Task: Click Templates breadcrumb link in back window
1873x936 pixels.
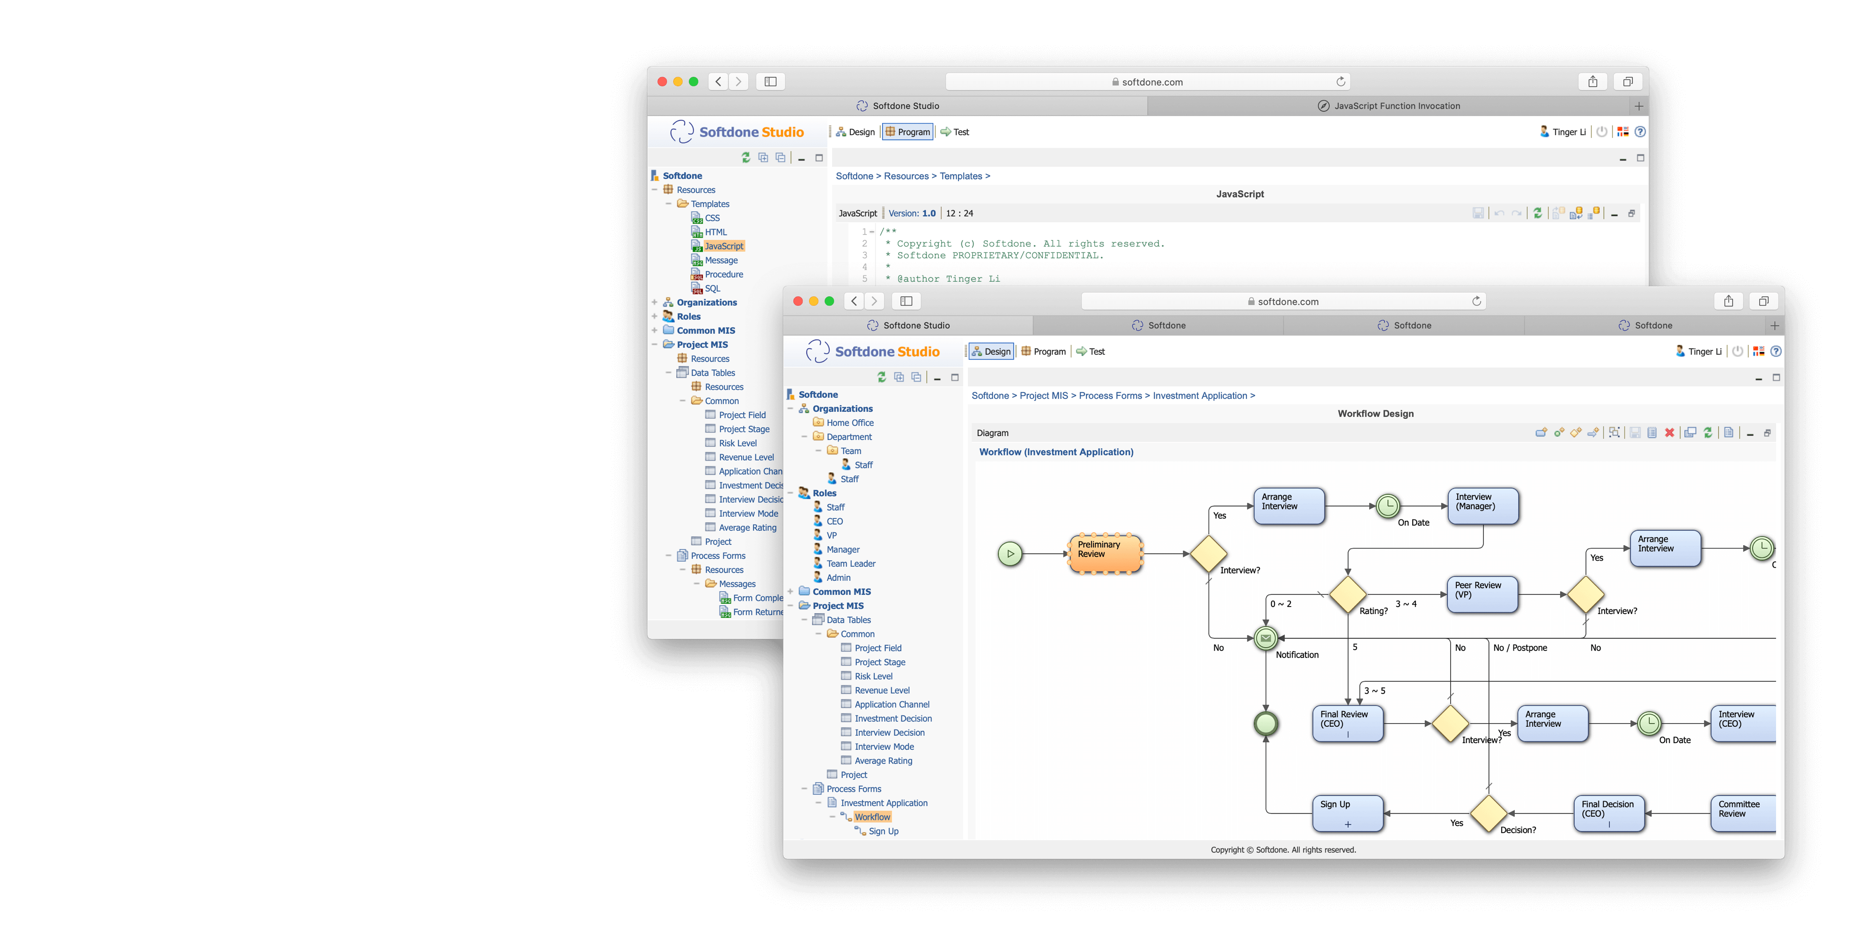Action: pos(960,176)
